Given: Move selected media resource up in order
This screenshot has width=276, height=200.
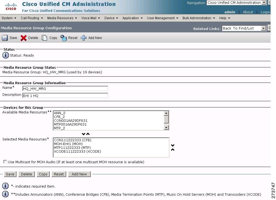Looking at the screenshot, I should pos(173,150).
